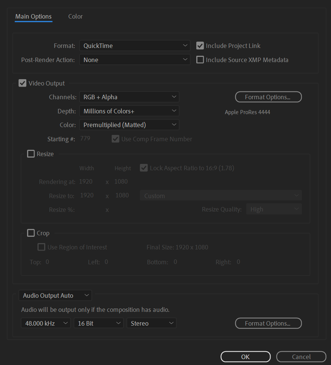This screenshot has width=331, height=365.
Task: Check the Crop checkbox
Action: click(31, 233)
